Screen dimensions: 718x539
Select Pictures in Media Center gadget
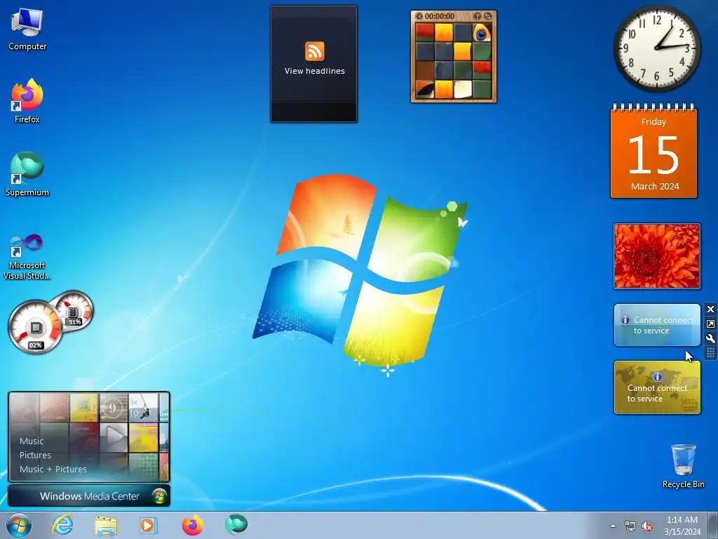pyautogui.click(x=35, y=455)
